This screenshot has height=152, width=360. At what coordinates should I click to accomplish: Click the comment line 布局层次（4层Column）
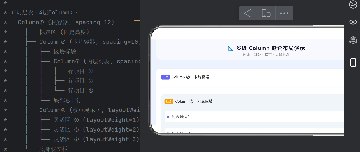(x=44, y=13)
